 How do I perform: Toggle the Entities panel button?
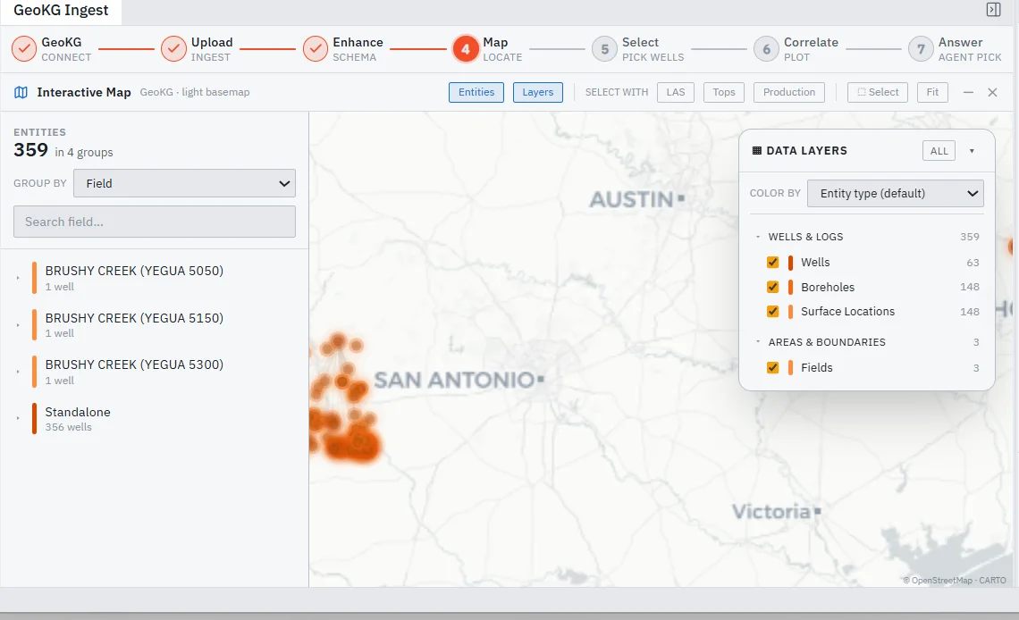tap(476, 92)
